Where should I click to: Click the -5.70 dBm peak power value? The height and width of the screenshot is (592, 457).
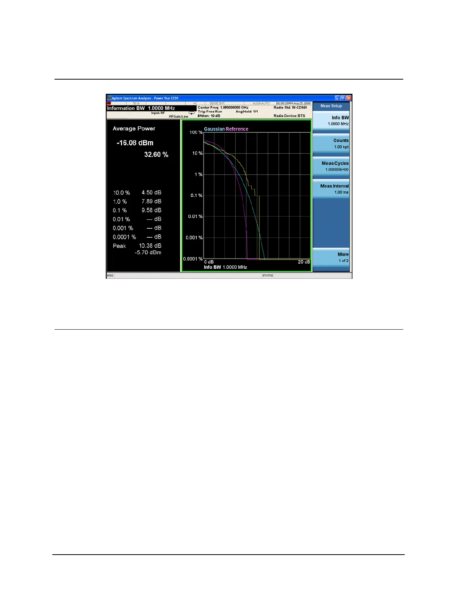tap(148, 253)
